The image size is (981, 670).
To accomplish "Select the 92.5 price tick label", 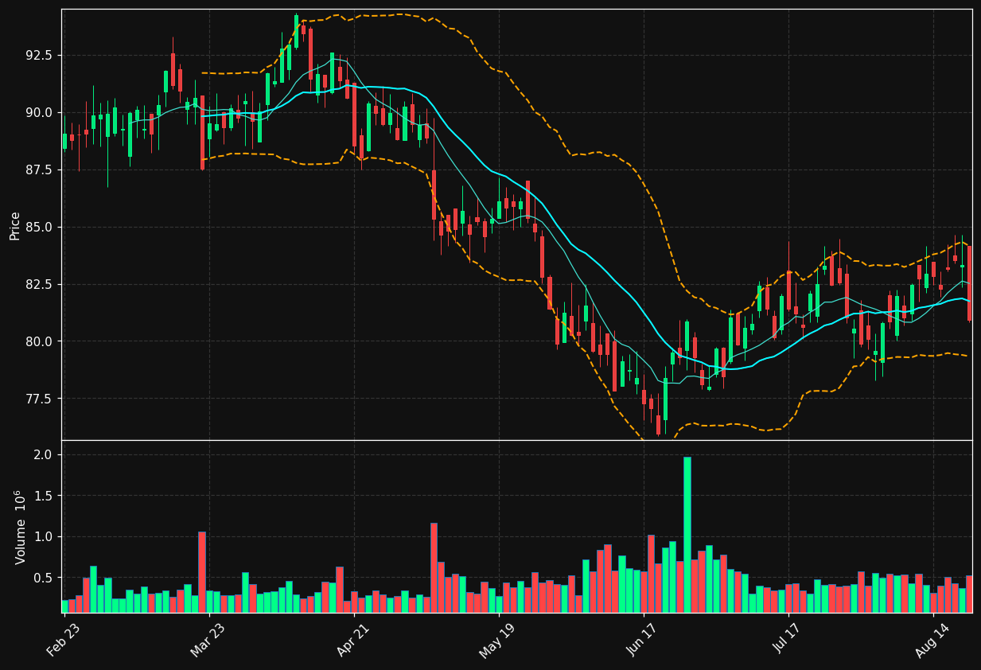I will [x=38, y=56].
